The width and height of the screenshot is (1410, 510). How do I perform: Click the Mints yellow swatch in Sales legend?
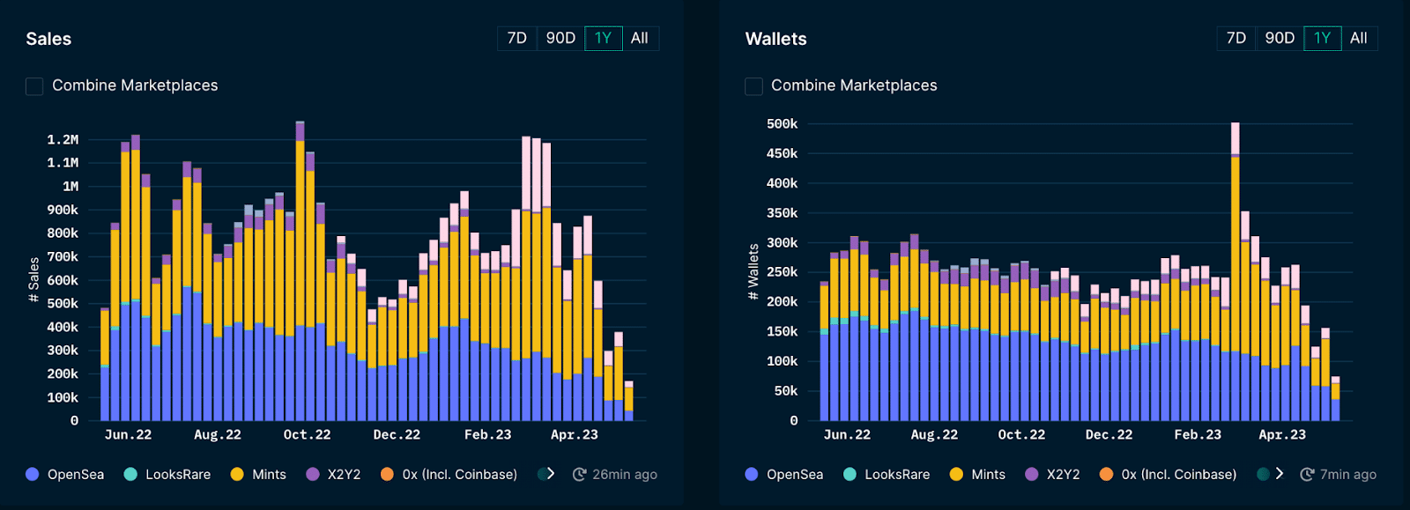tap(237, 474)
